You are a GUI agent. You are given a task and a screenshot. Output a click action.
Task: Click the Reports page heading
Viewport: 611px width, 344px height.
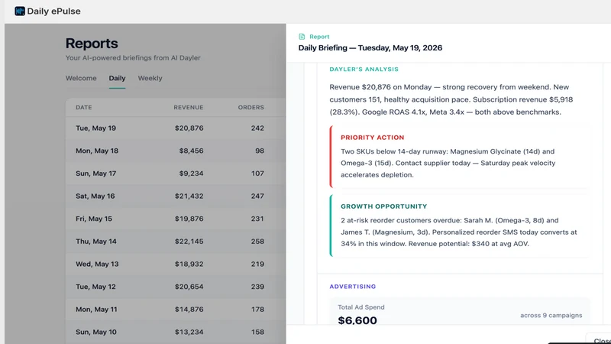click(x=92, y=44)
